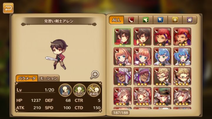Pick the first orange-haired girl portrait
Viewport: 212px width, 119px height.
122,57
